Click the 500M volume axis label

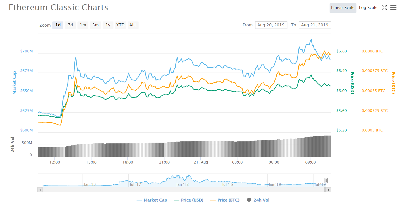(27, 143)
